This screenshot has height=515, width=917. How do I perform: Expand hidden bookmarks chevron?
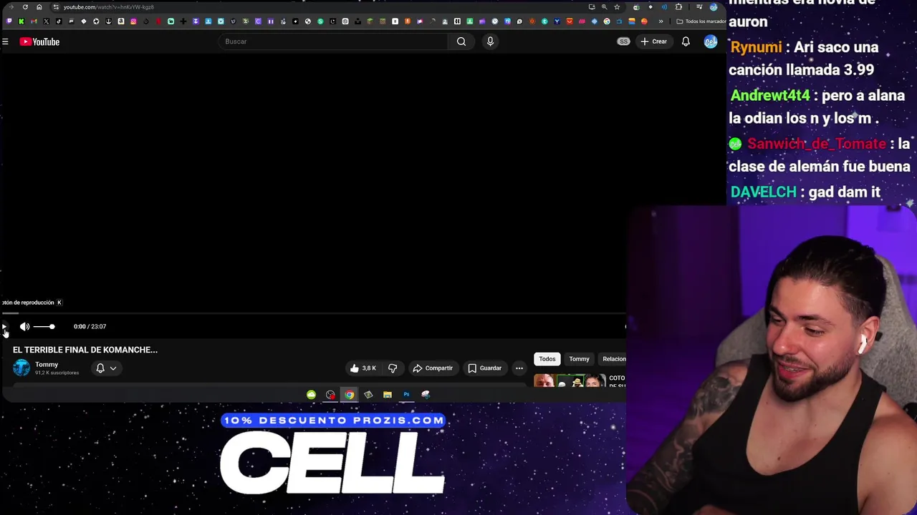pos(661,21)
